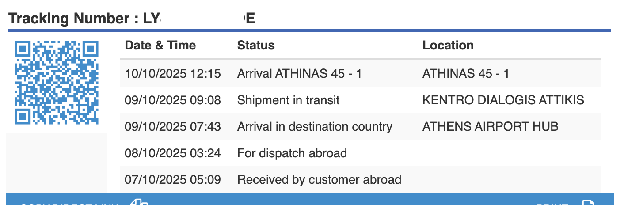Select Received by customer abroad status

point(319,180)
